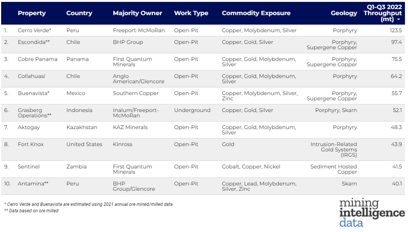Viewport: 408px width, 232px height.
Task: Select the 123.5 throughput value
Action: pyautogui.click(x=395, y=31)
